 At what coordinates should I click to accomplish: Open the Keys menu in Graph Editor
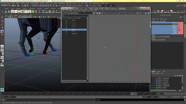click(79, 11)
